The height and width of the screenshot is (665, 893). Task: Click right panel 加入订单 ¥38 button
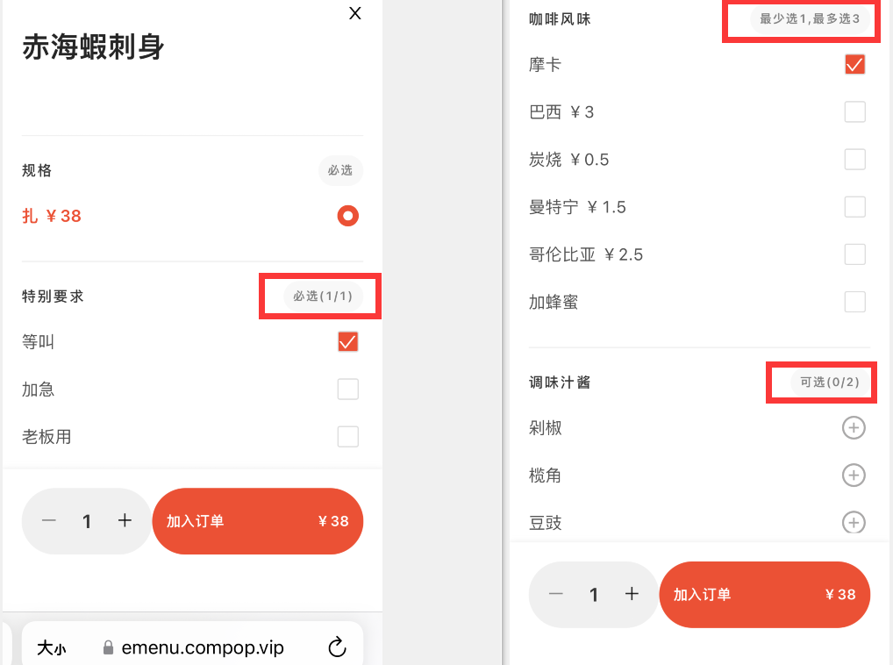pyautogui.click(x=764, y=595)
